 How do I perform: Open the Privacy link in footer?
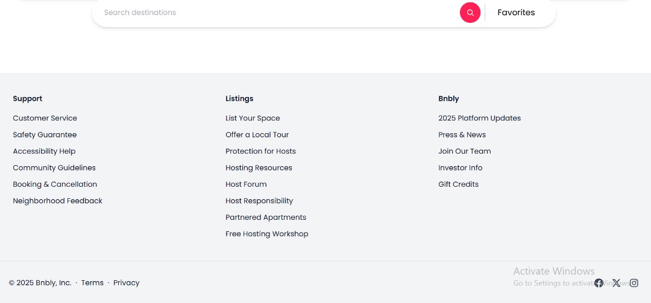pos(126,283)
